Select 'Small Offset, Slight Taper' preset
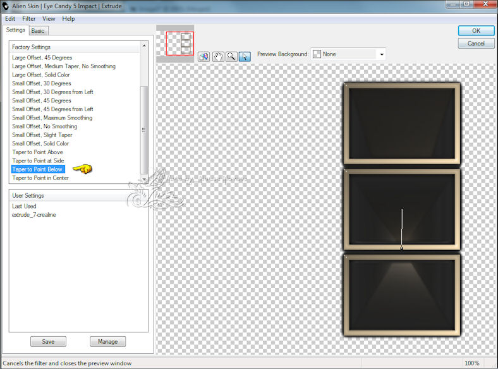Viewport: 498px width, 369px height. 42,135
